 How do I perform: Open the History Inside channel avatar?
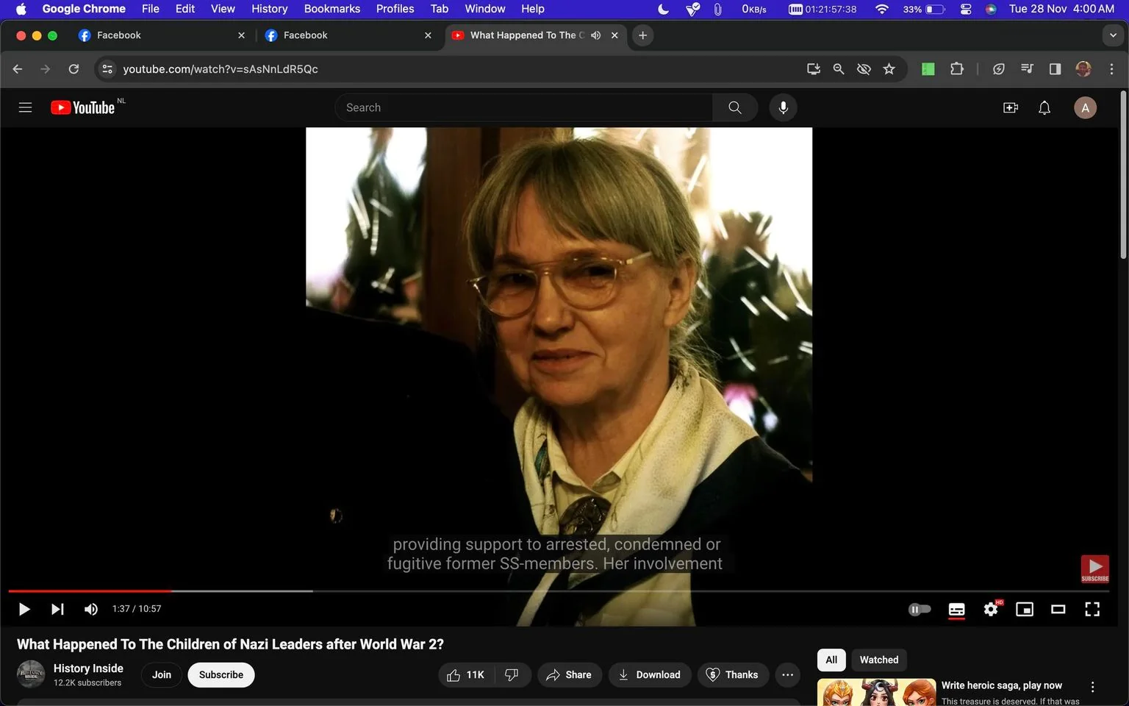31,674
